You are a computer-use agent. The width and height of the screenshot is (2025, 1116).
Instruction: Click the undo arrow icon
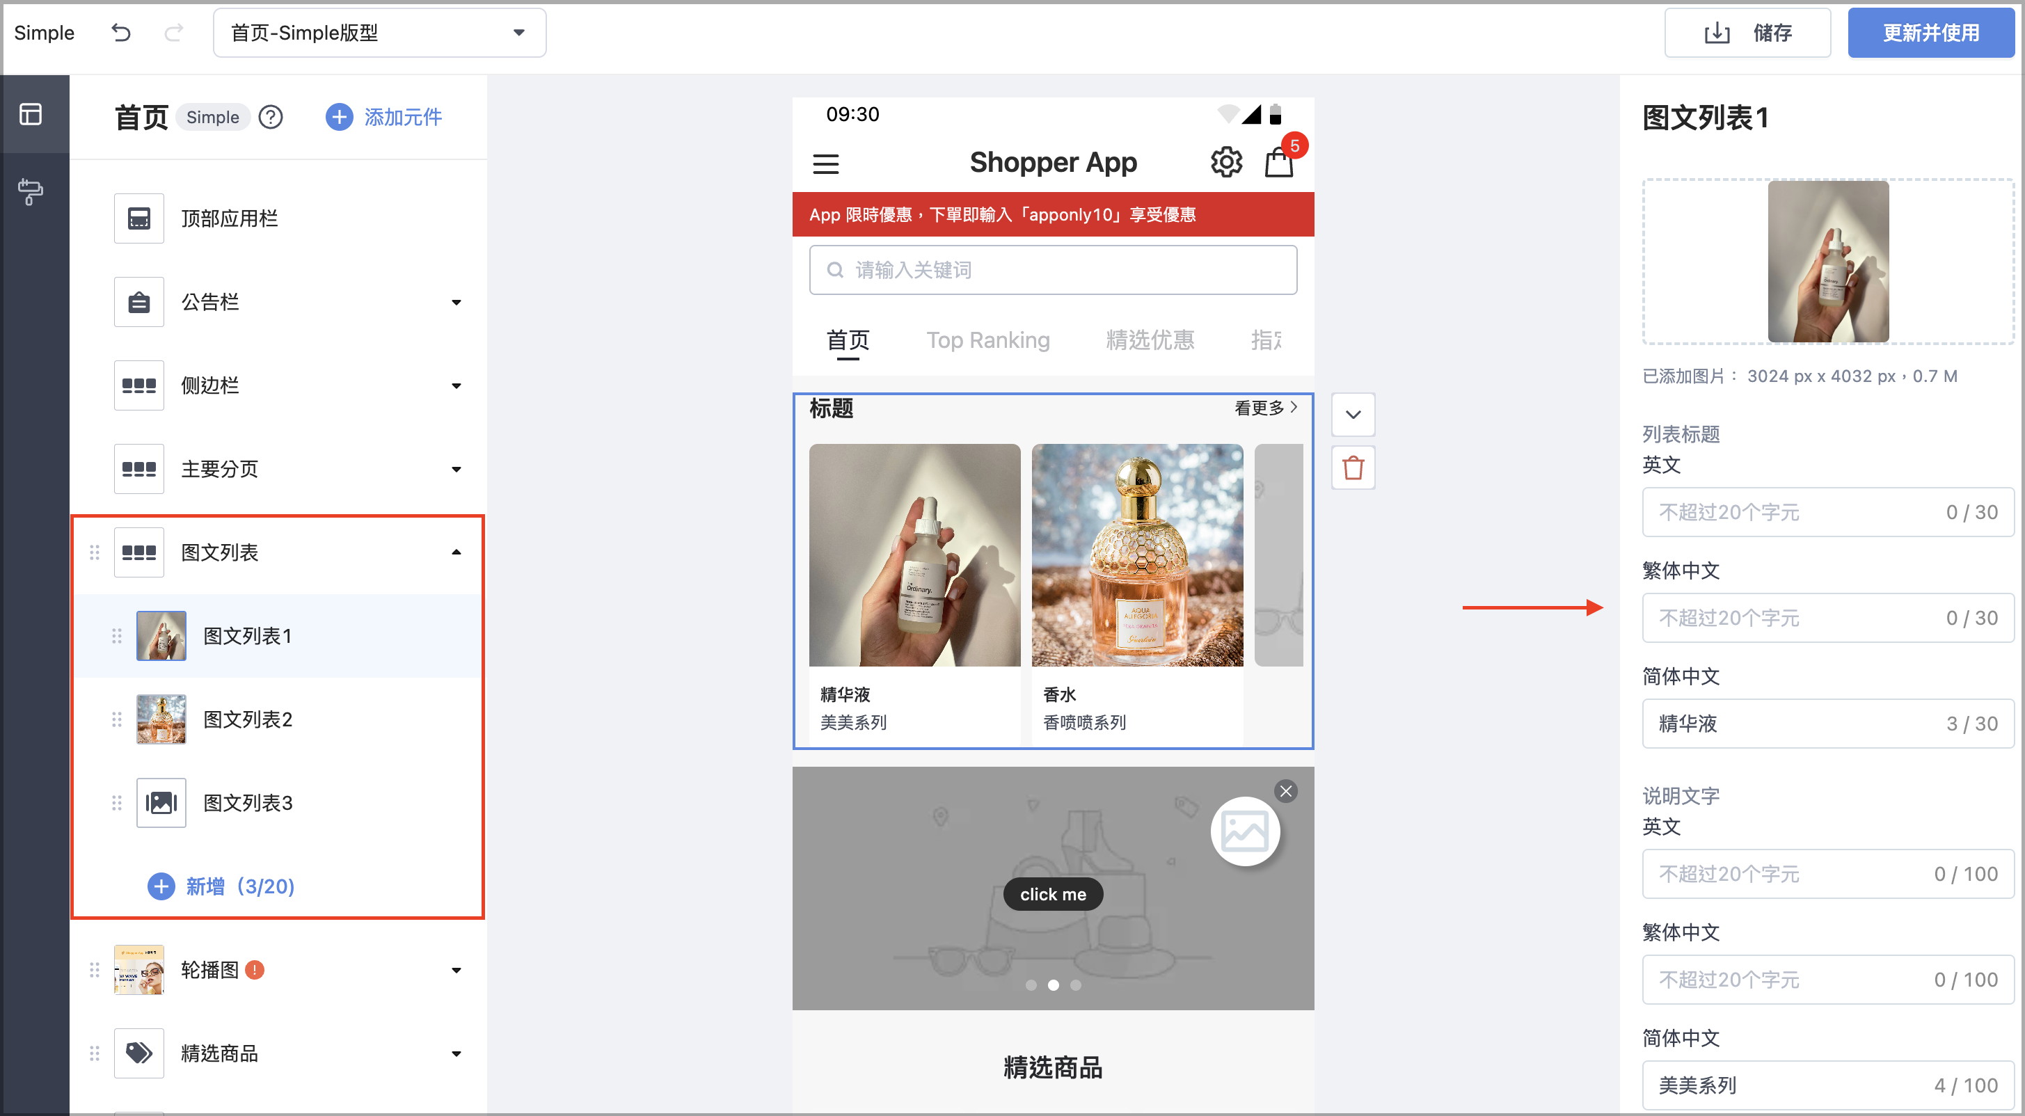[121, 32]
